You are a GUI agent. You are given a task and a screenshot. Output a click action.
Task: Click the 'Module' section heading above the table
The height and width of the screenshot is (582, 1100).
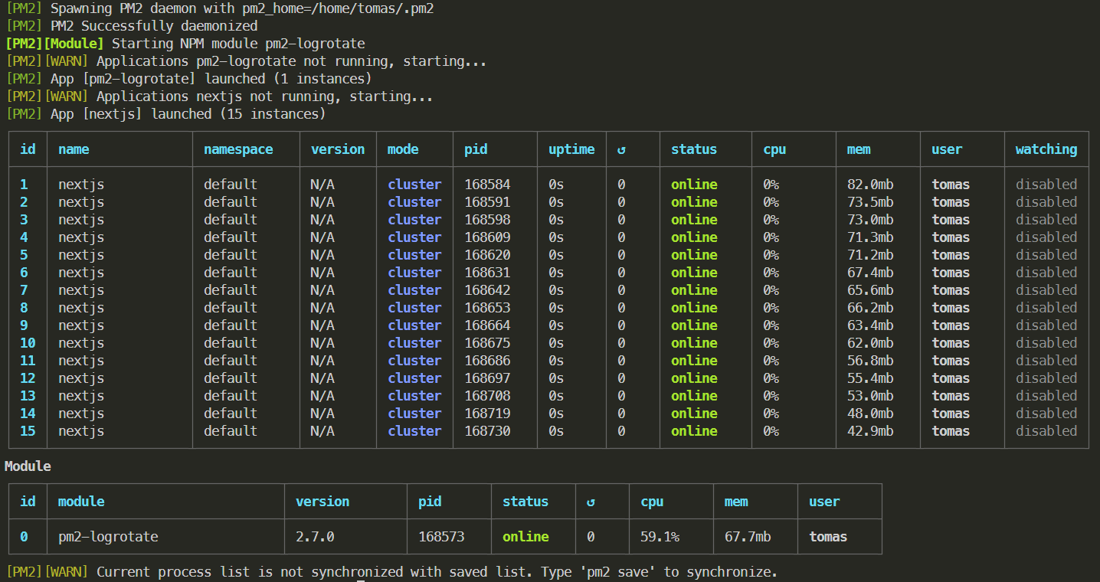[28, 466]
